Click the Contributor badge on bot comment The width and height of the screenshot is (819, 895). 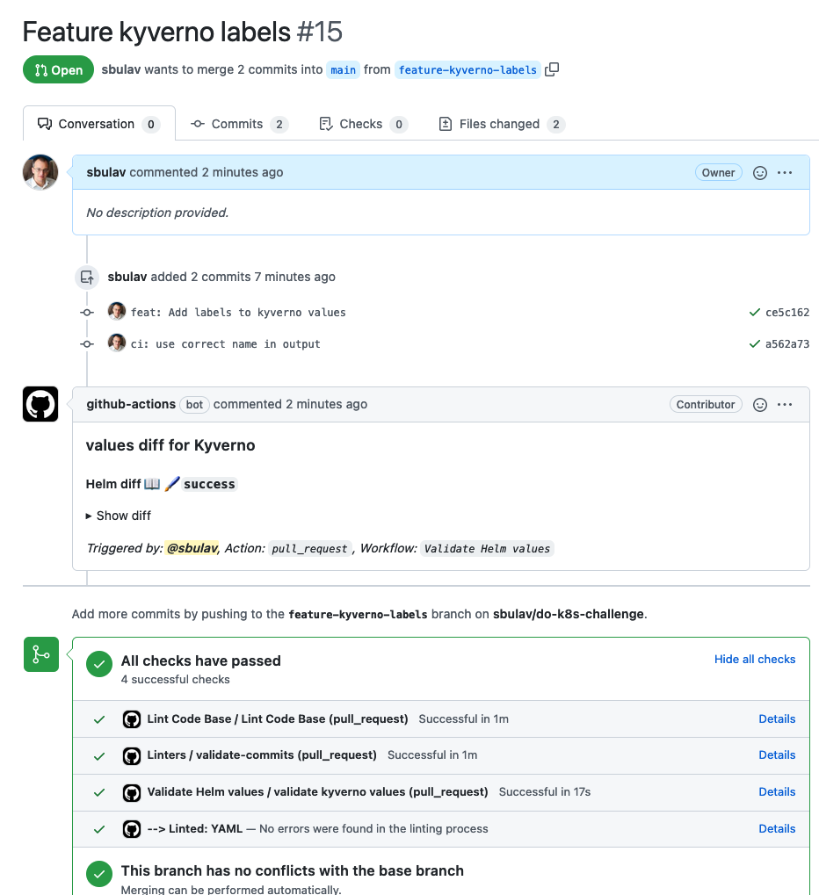[x=706, y=404]
